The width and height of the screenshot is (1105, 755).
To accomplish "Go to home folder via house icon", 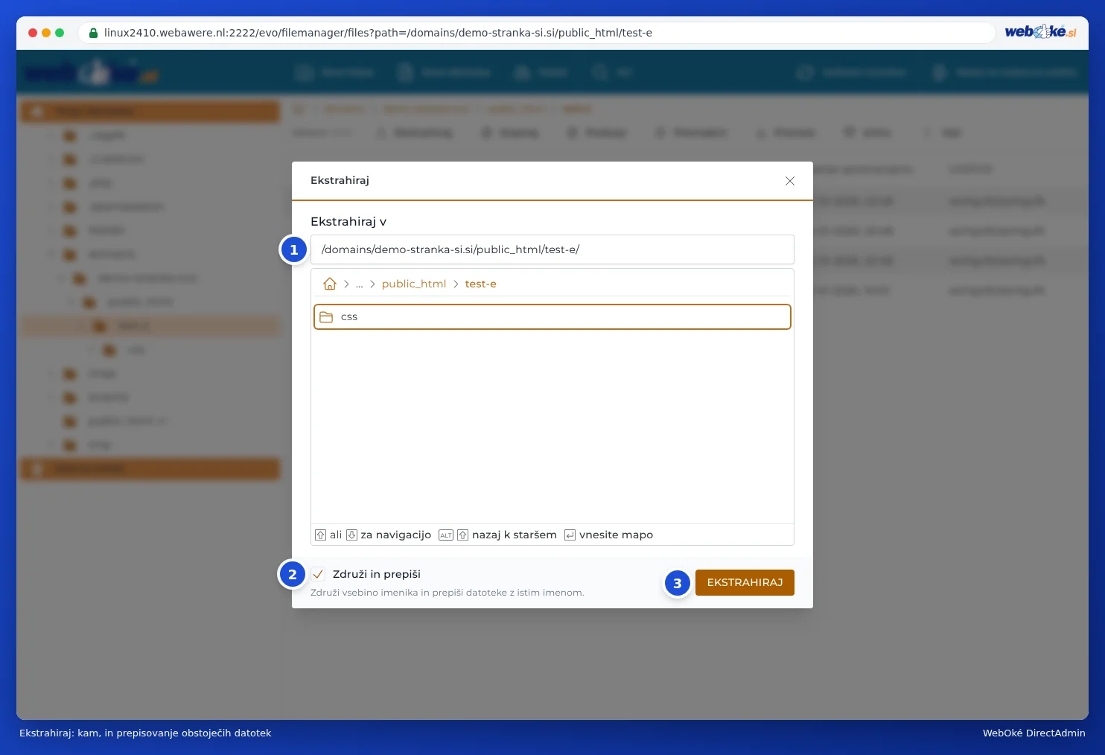I will (x=330, y=284).
